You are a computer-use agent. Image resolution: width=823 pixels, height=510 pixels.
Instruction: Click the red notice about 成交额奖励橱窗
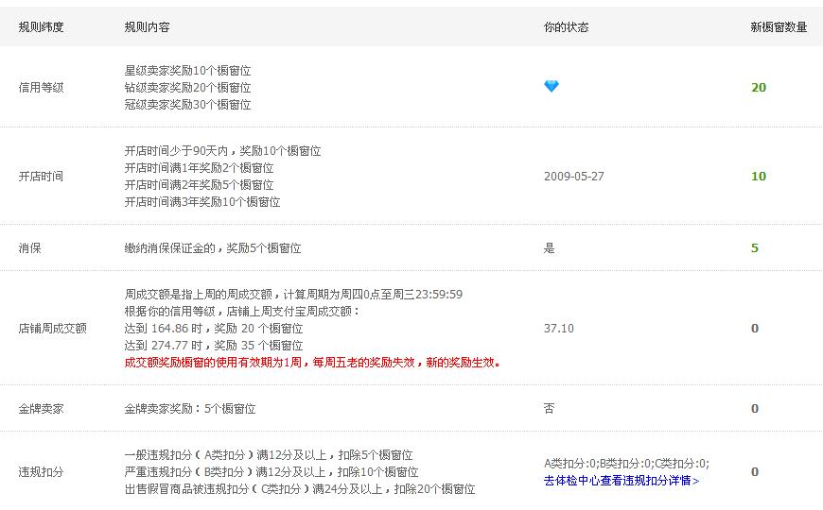[x=313, y=362]
